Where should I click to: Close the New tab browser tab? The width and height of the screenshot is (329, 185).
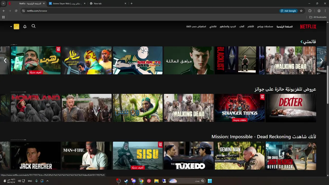coord(125,4)
